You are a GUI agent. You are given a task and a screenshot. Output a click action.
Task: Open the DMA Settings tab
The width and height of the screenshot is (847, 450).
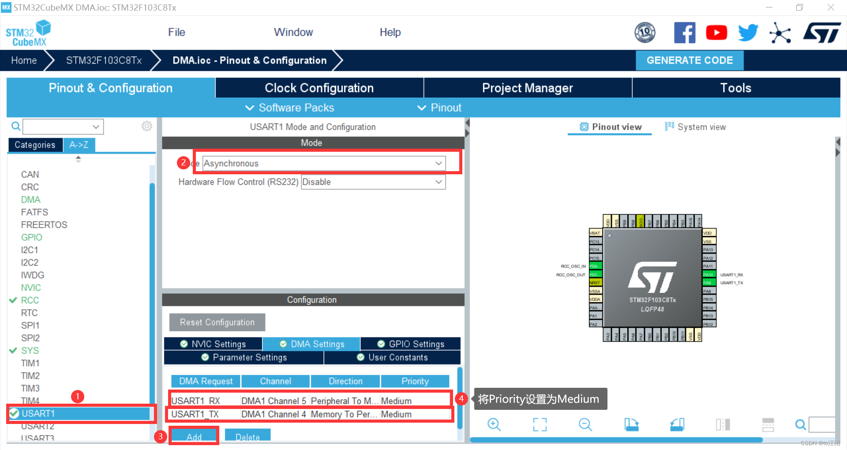tap(311, 344)
